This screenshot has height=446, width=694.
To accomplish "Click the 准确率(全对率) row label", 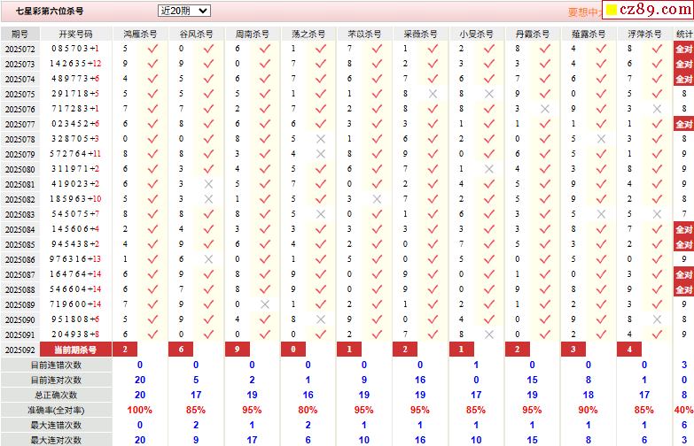I will 56,411.
